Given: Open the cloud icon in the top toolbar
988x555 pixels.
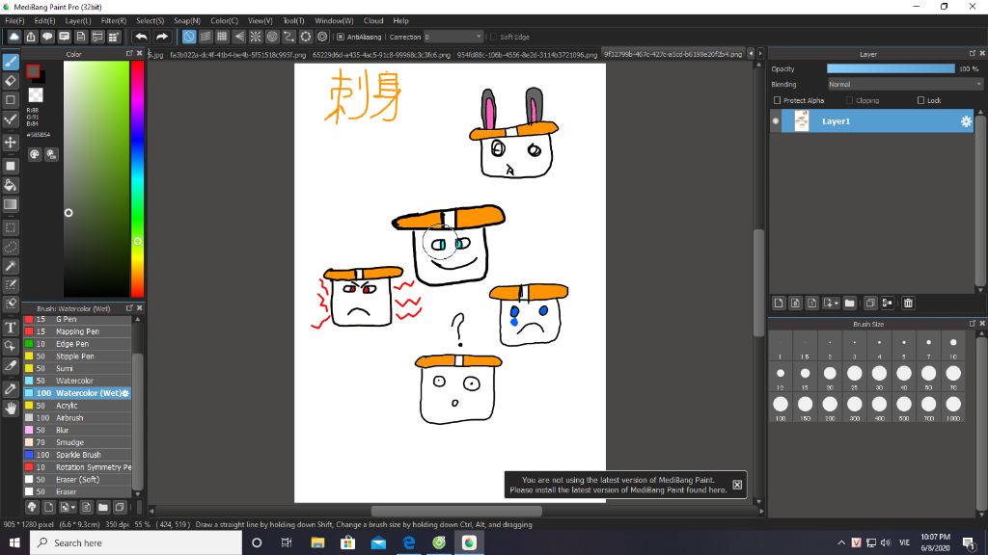Looking at the screenshot, I should (x=14, y=37).
